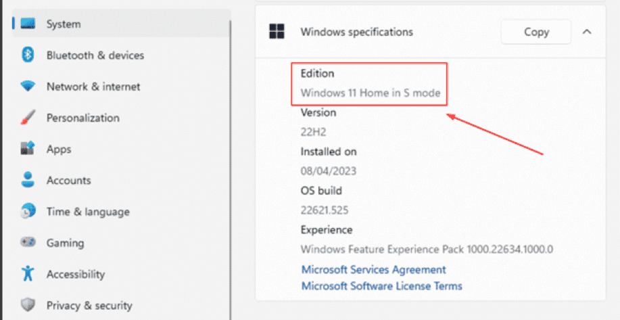Click the 08/04/2023 install date
This screenshot has width=620, height=320.
point(329,171)
